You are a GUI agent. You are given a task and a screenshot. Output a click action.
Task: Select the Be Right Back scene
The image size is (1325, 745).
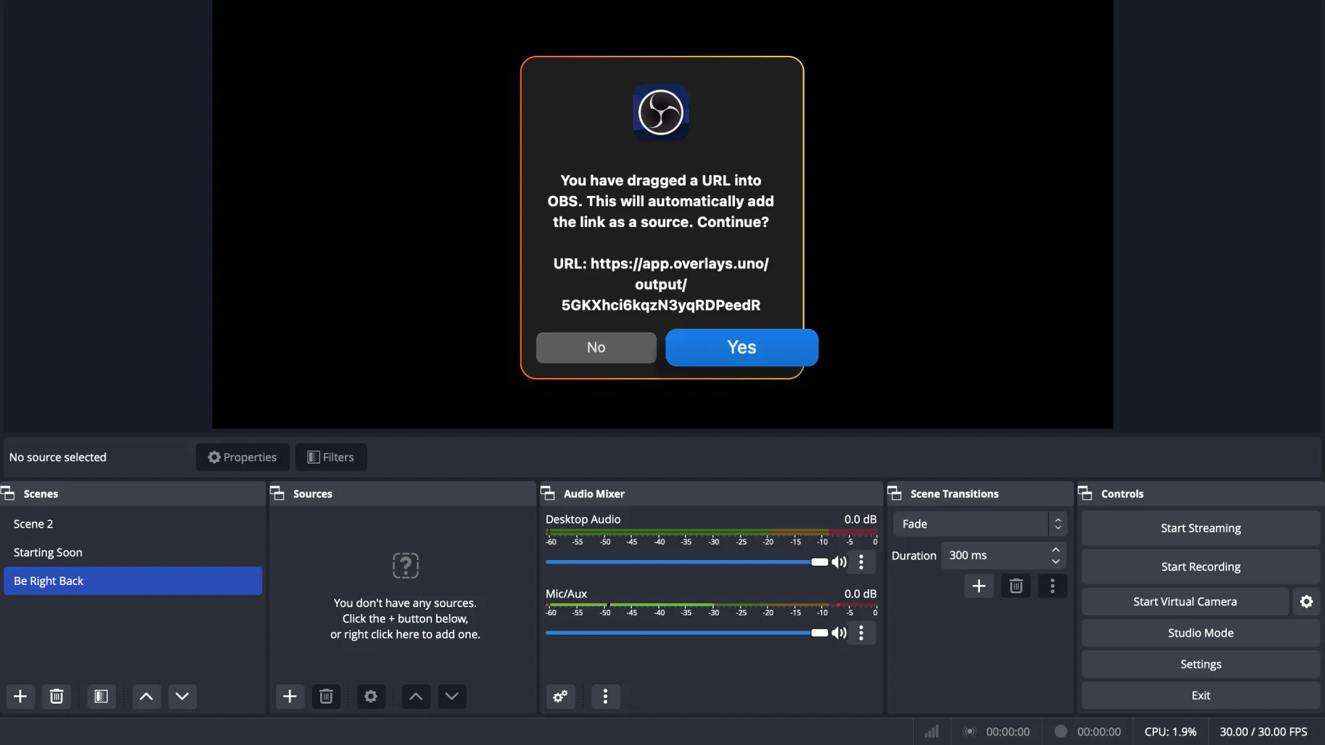(132, 581)
